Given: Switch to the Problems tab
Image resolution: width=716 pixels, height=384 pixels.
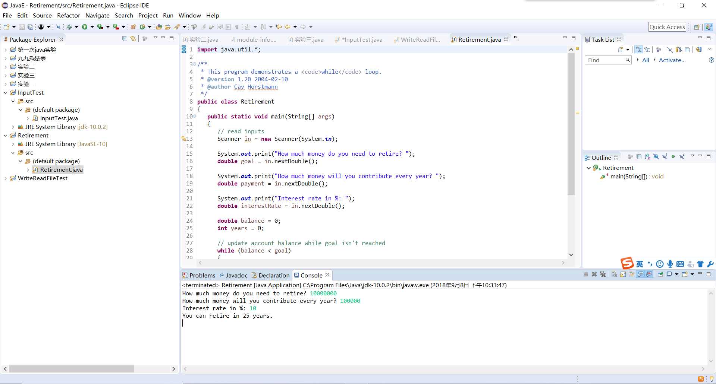Looking at the screenshot, I should [199, 275].
